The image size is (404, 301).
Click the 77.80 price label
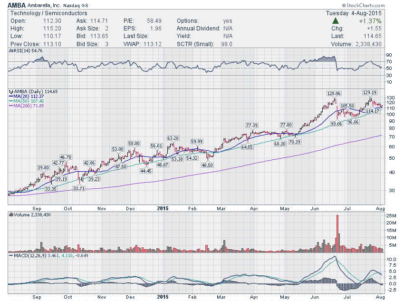click(286, 125)
